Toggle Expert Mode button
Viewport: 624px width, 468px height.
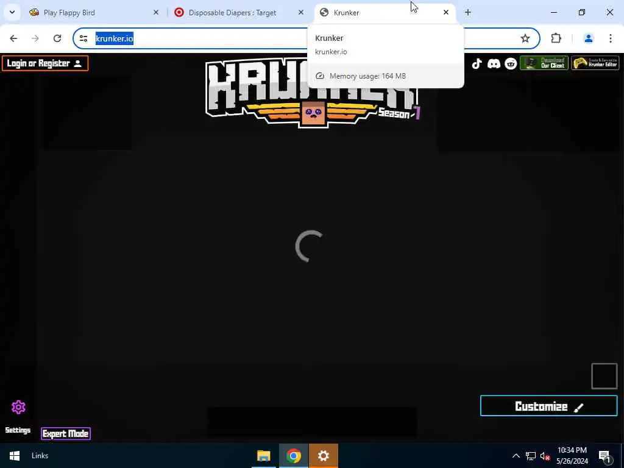point(66,433)
